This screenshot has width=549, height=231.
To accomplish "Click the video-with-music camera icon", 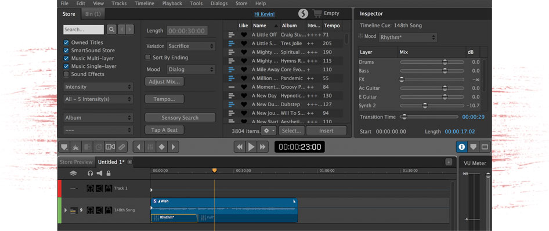I will (110, 147).
